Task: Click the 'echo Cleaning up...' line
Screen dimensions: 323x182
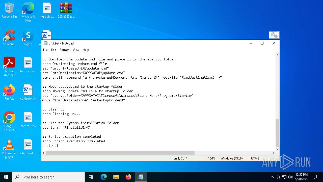Action: (x=61, y=114)
